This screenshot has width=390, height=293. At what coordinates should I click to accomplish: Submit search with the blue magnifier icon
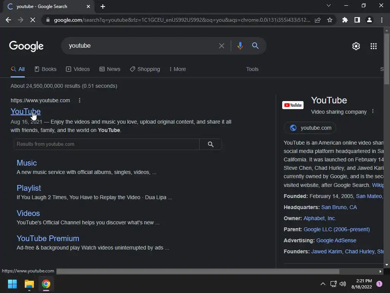coord(255,46)
